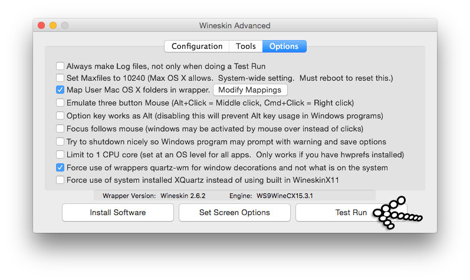Image resolution: width=470 pixels, height=280 pixels.
Task: Open the Tools tab
Action: [246, 46]
